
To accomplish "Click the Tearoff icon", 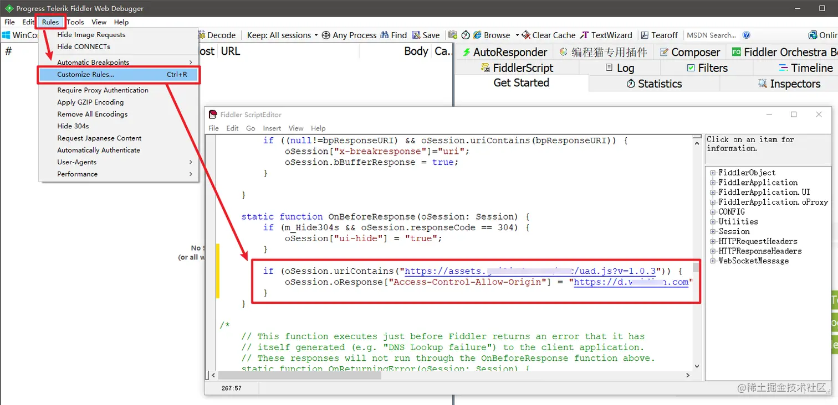I will click(645, 35).
